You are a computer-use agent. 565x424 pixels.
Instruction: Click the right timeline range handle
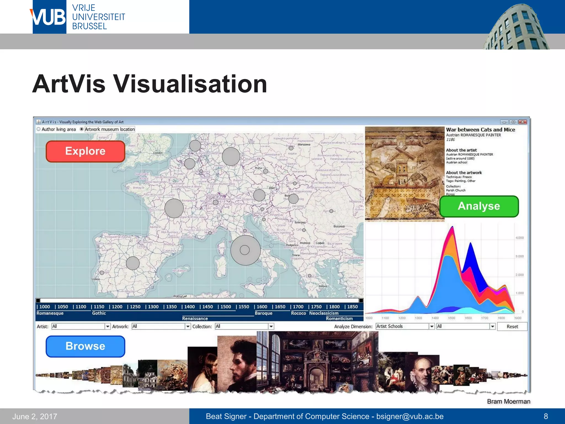point(361,300)
